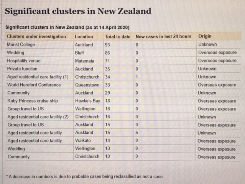Click the 'Significant clusters in New Zealand' page heading
The width and height of the screenshot is (245, 184).
(78, 11)
